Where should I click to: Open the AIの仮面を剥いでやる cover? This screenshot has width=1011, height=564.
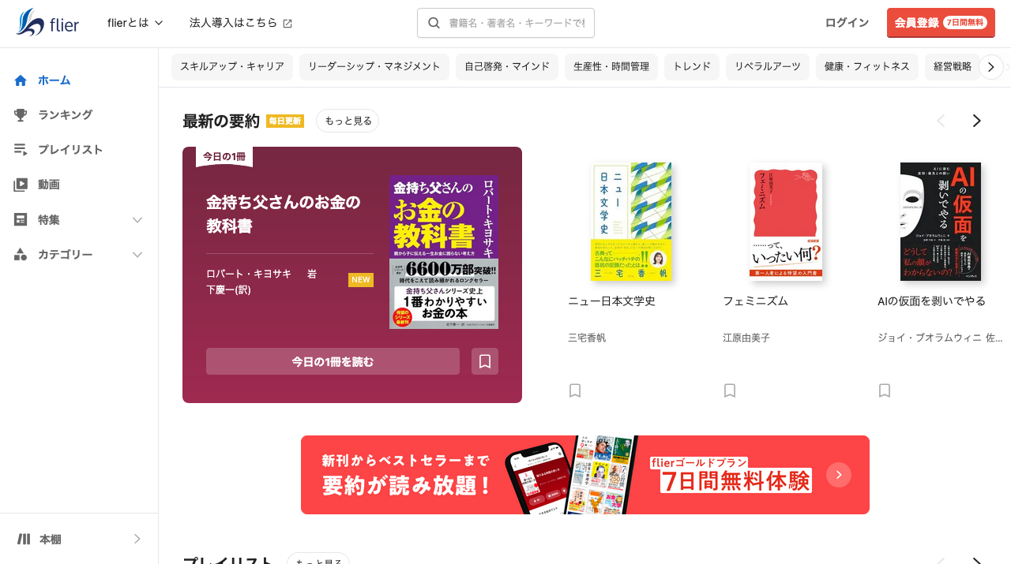tap(941, 222)
